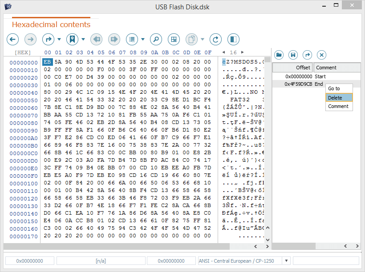Screen dimensions: 365x272
Task: Save bookmarks with floppy disk icon
Action: [293, 55]
